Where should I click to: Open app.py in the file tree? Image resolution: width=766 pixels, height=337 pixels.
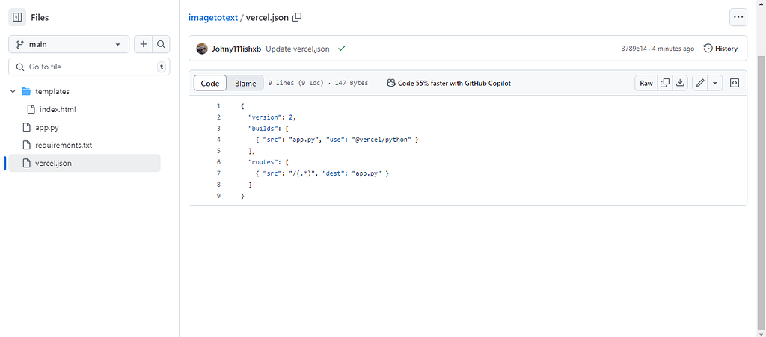[46, 127]
